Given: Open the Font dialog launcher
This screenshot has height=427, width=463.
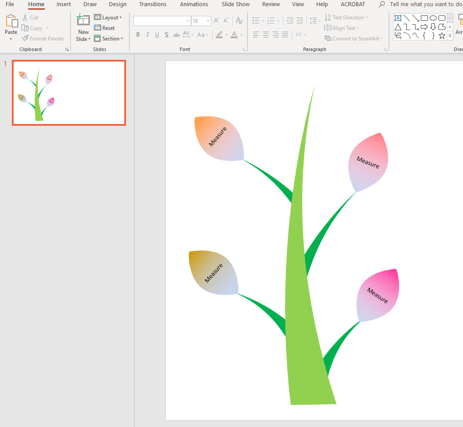Looking at the screenshot, I should pyautogui.click(x=244, y=50).
